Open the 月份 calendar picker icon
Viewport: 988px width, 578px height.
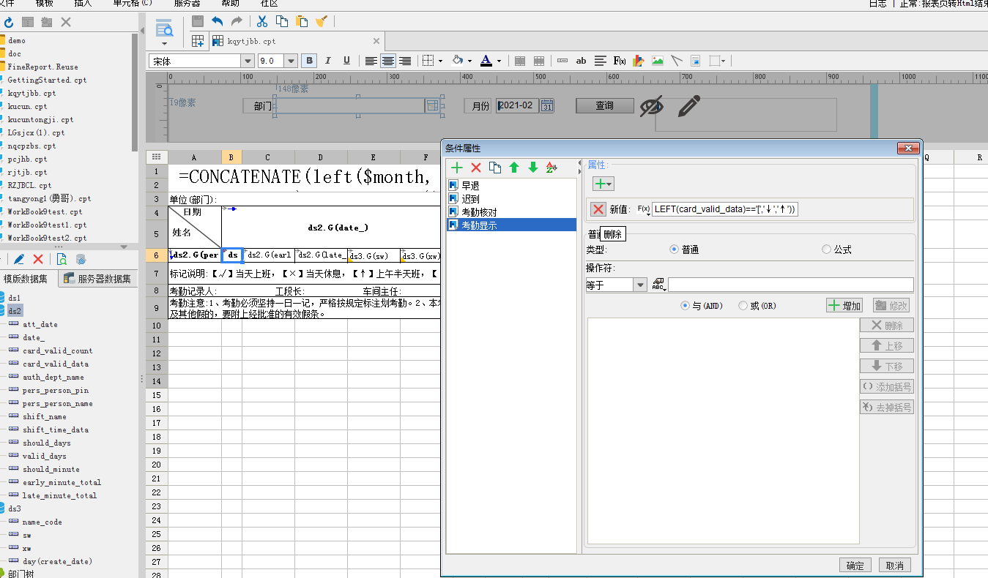pyautogui.click(x=547, y=106)
